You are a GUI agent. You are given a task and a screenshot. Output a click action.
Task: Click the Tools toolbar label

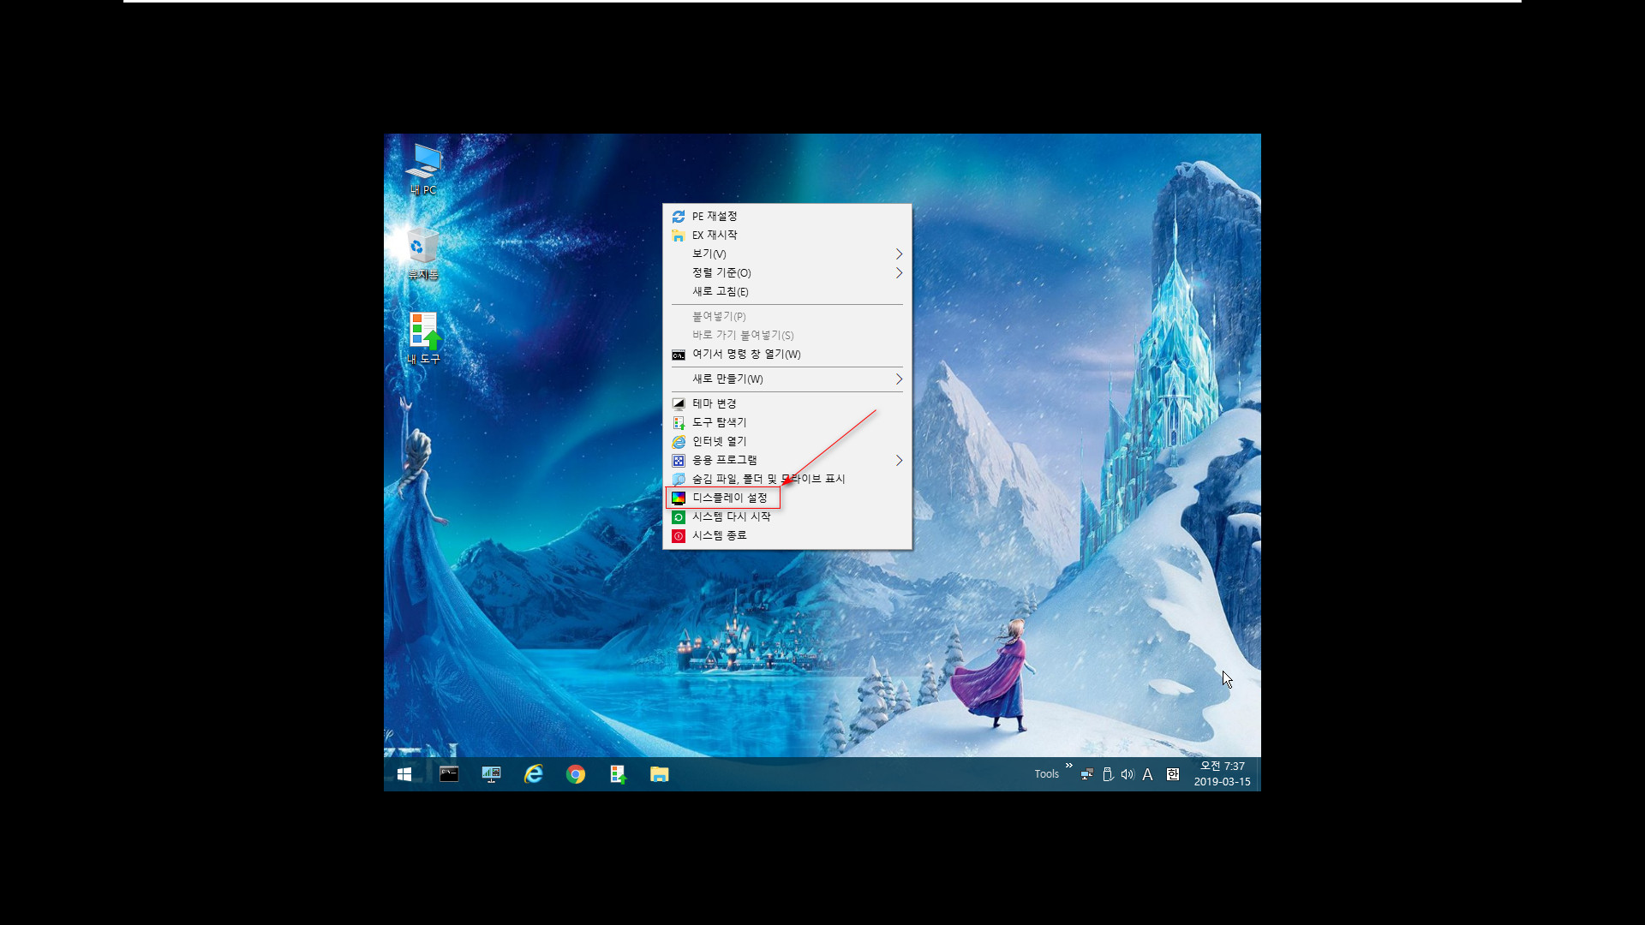click(1046, 774)
